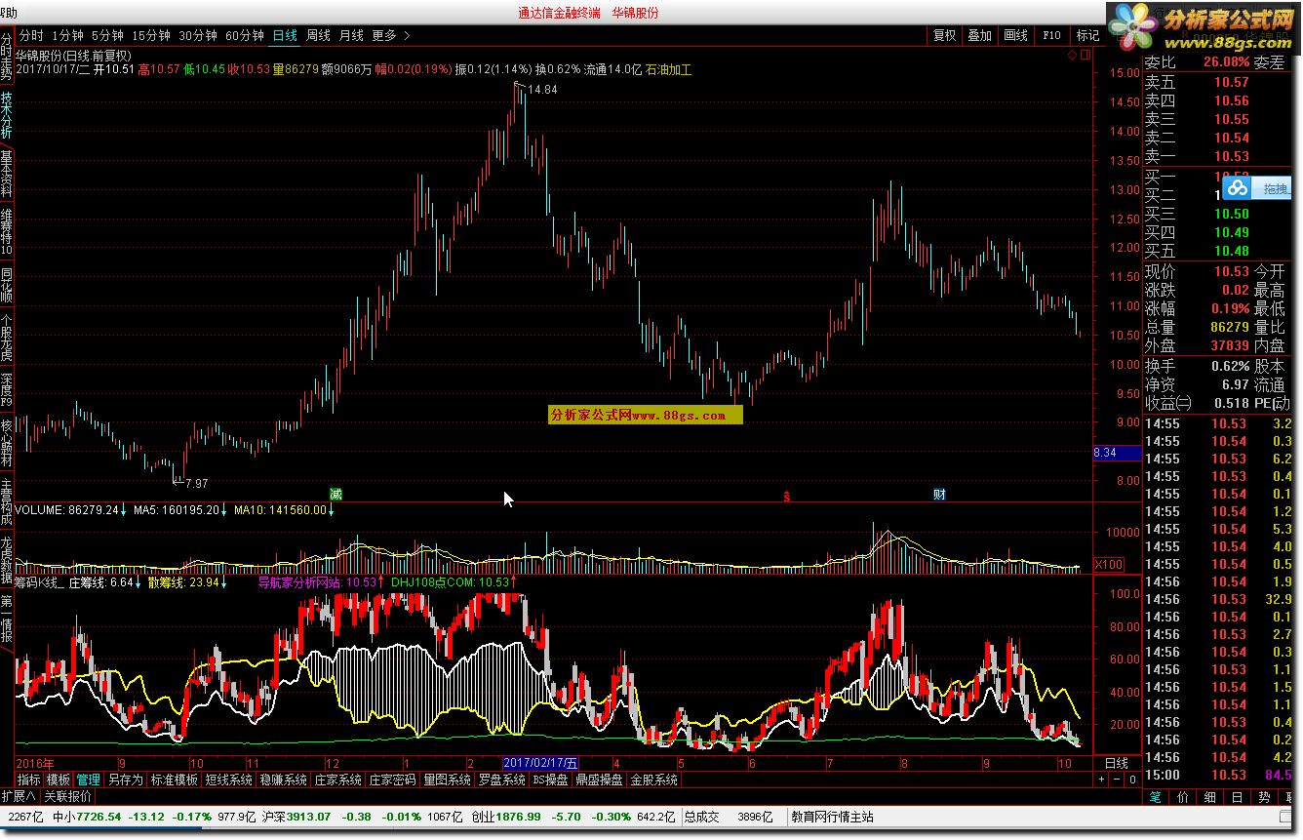The width and height of the screenshot is (1303, 840).
Task: Open the 画线 drawing tools button
Action: (x=1015, y=35)
